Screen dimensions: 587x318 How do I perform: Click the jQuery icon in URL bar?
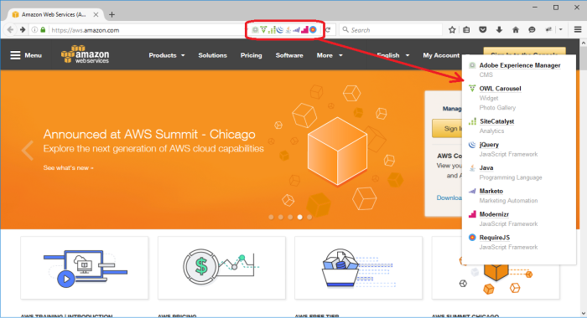pyautogui.click(x=279, y=29)
